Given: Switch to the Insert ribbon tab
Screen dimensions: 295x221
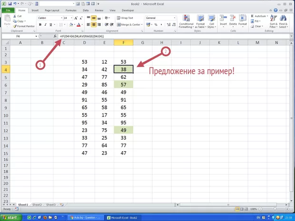Looking at the screenshot, I should (35, 10).
